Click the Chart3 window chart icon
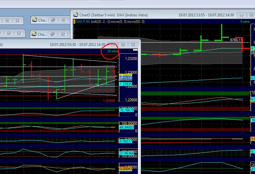The width and height of the screenshot is (255, 174). [x=76, y=15]
